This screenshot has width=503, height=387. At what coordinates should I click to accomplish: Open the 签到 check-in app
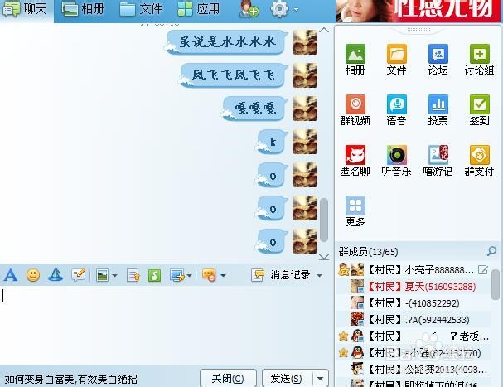pos(479,109)
